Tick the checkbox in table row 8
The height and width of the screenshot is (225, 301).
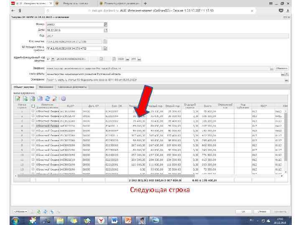(x=33, y=145)
